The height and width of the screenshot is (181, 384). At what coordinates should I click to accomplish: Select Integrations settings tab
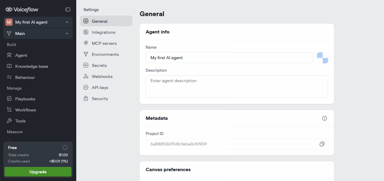pyautogui.click(x=106, y=32)
